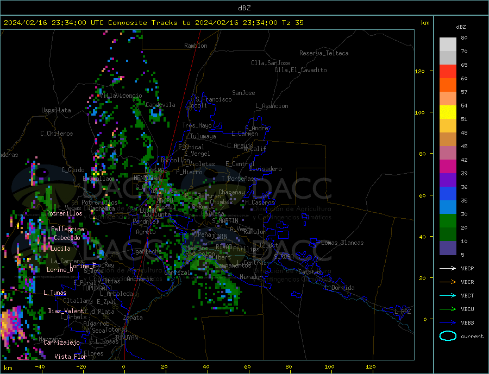Click the 'Phillips' map label
The width and height of the screenshot is (489, 374).
[246, 249]
